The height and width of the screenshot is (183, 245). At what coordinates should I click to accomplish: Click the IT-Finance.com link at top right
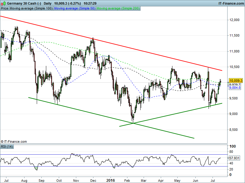(x=231, y=3)
